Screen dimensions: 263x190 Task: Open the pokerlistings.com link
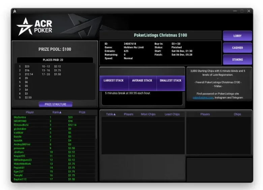coord(203,98)
